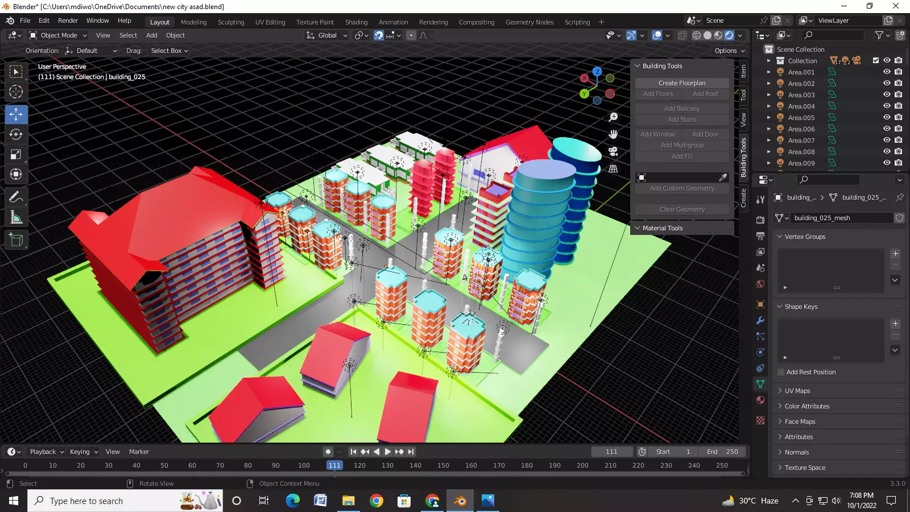Switch viewport shading to Rendered

729,35
